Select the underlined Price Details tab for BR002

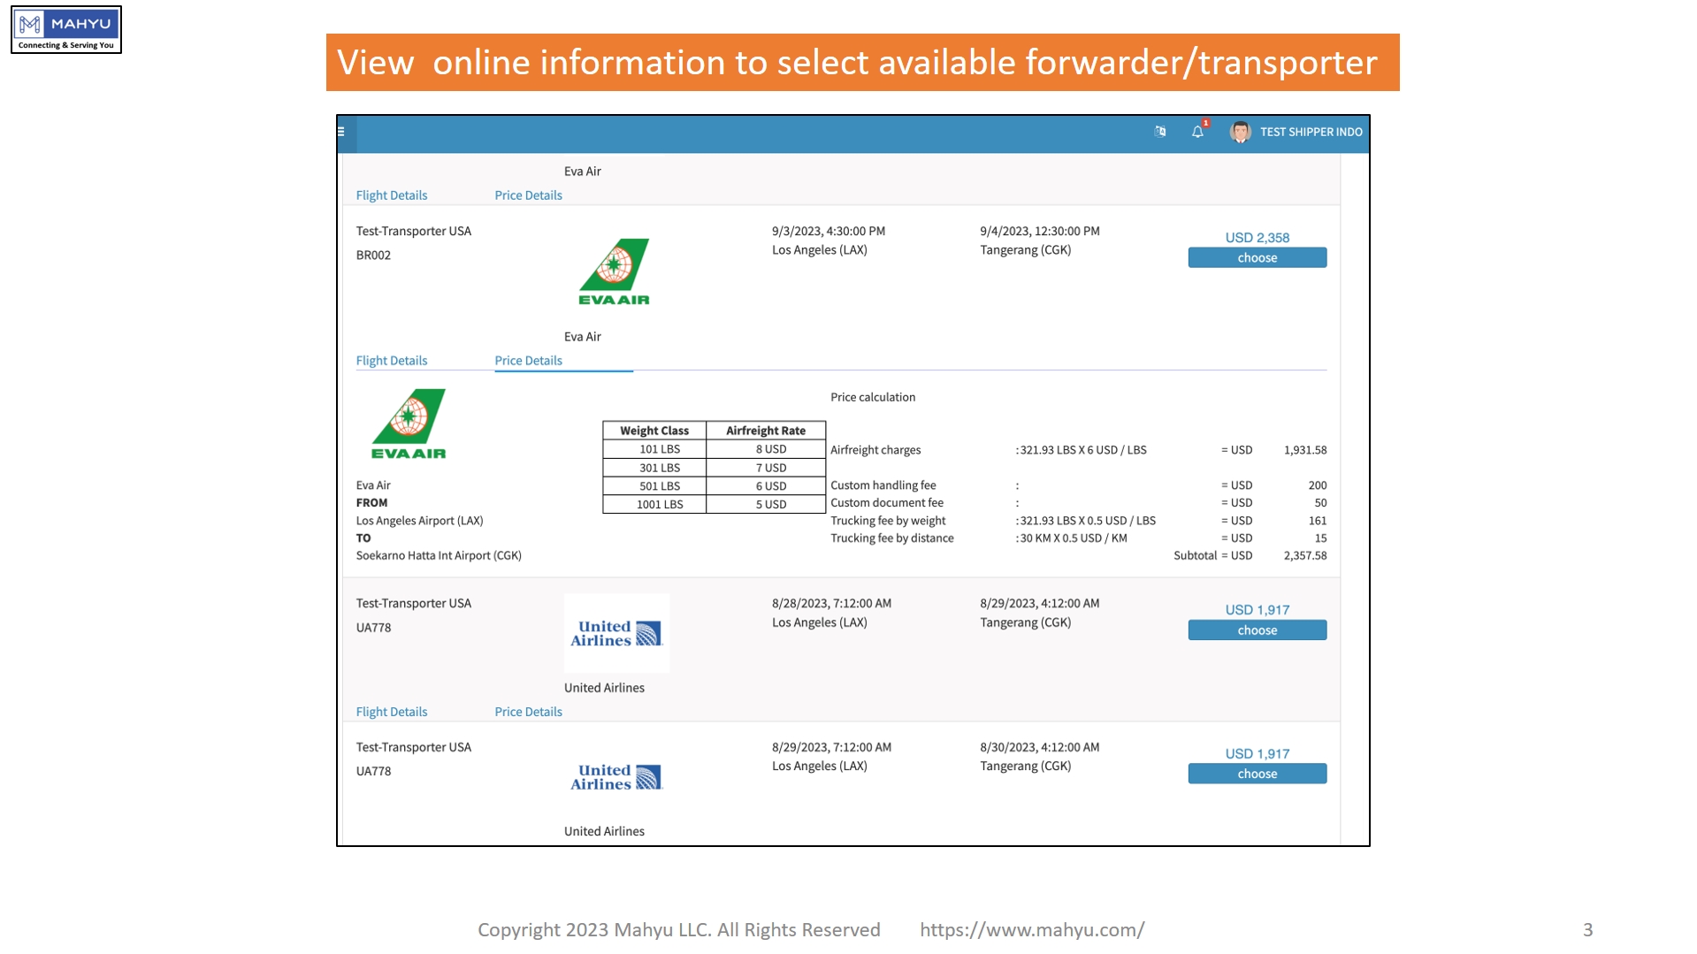coord(528,361)
